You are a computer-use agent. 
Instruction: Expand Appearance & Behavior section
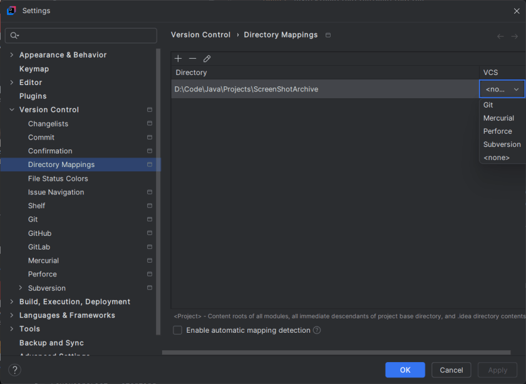(x=11, y=55)
